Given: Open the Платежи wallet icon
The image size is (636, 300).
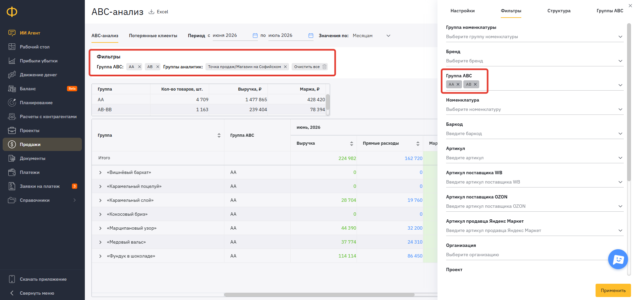Looking at the screenshot, I should 12,172.
